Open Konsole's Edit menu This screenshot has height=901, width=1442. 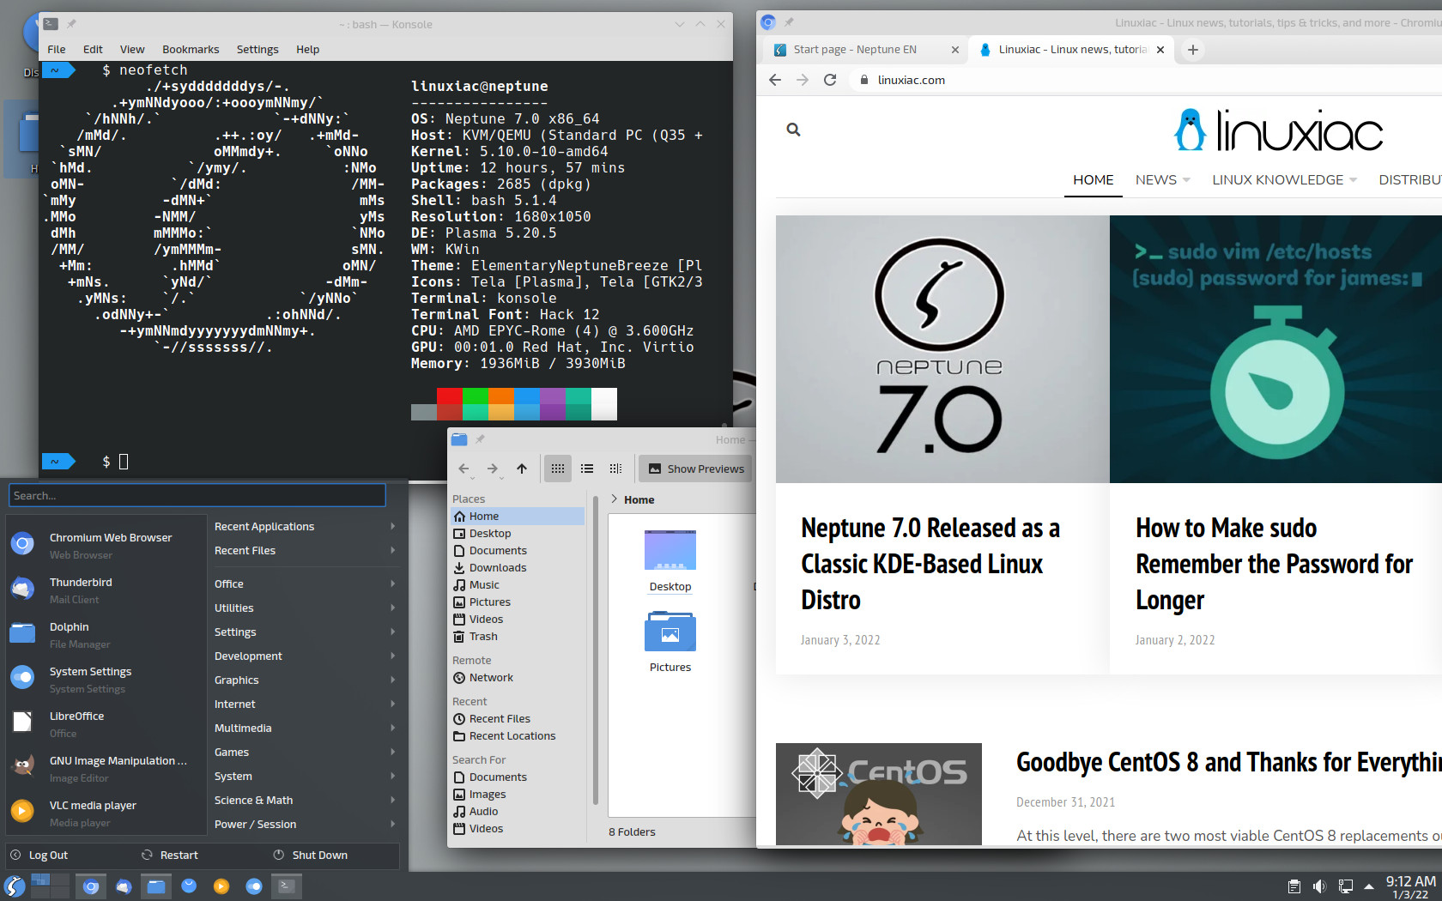click(x=93, y=49)
